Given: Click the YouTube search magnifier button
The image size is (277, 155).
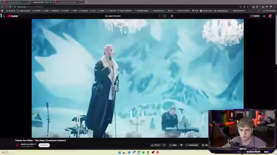Looking at the screenshot, I should [164, 16].
